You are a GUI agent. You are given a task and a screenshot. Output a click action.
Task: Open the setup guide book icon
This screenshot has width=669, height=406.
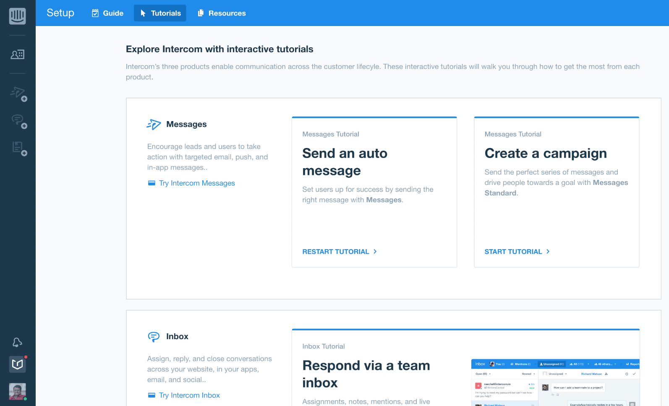click(18, 364)
